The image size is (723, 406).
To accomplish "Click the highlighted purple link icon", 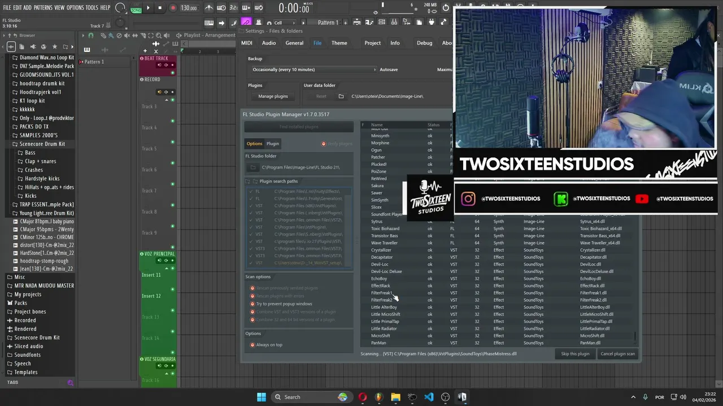I will (x=246, y=23).
